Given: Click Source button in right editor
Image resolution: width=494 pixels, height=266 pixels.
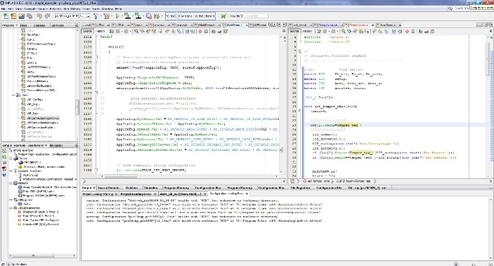Looking at the screenshot, I should point(294,31).
